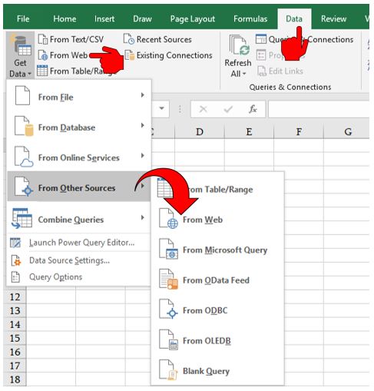Select column D header

(200, 131)
